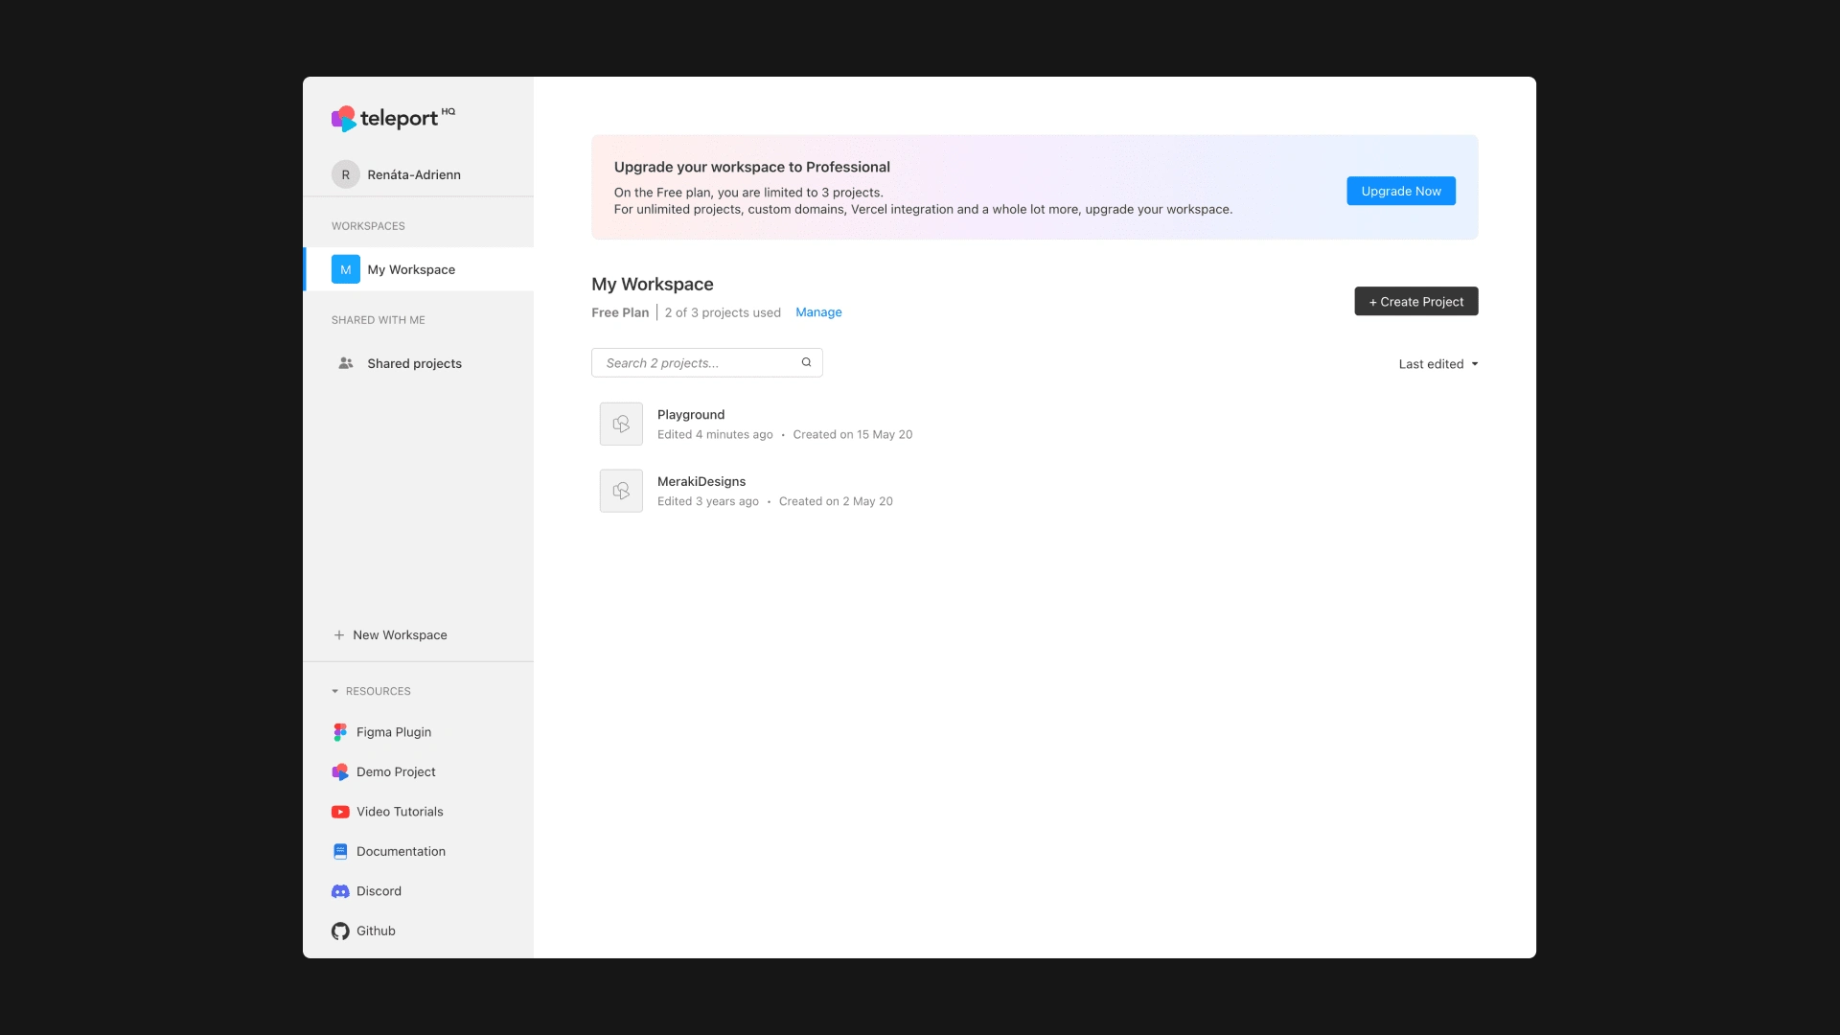
Task: Click the Shared projects people icon
Action: click(346, 363)
